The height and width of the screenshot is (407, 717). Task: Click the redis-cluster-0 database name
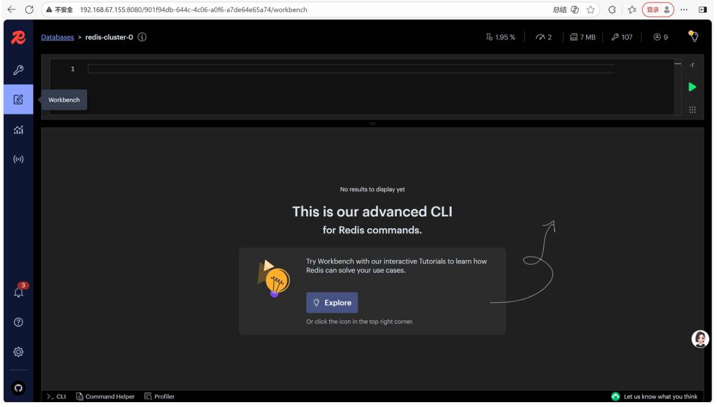tap(109, 37)
